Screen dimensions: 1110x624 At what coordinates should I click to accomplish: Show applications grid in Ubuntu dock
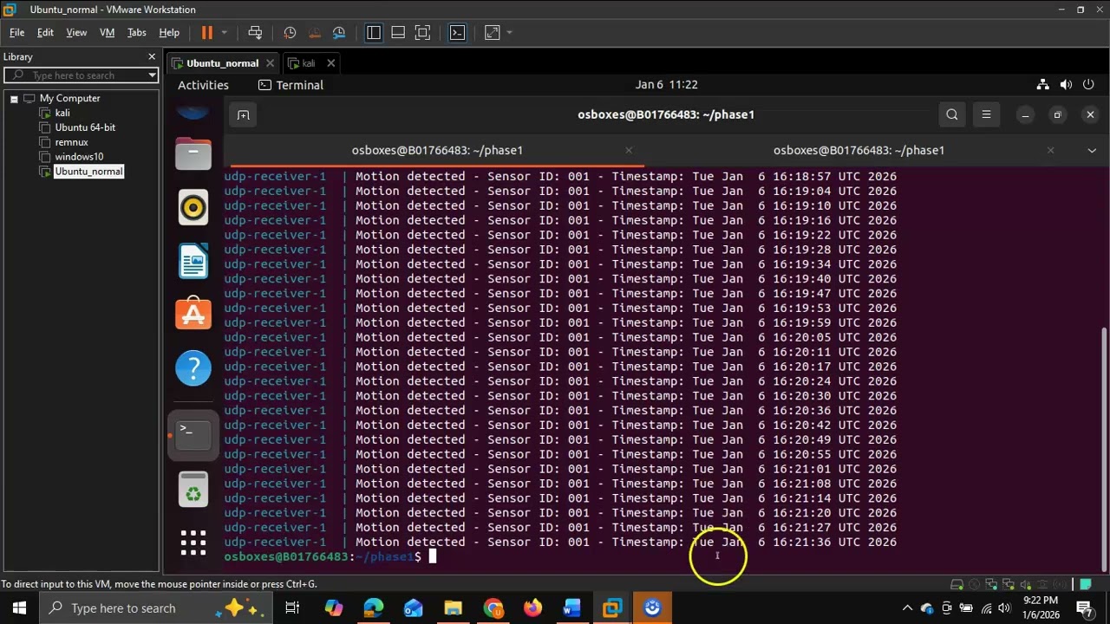[x=193, y=543]
